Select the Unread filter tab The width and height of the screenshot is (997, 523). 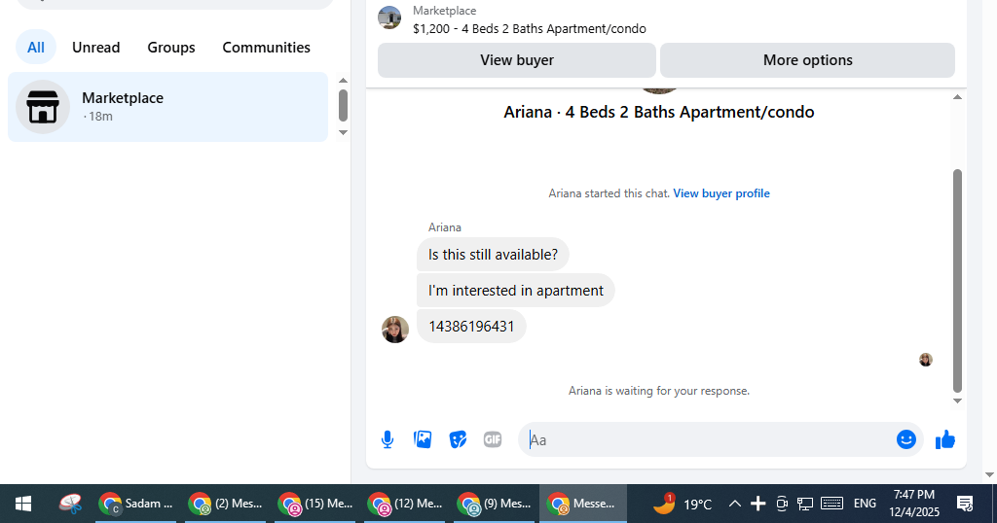click(x=96, y=48)
